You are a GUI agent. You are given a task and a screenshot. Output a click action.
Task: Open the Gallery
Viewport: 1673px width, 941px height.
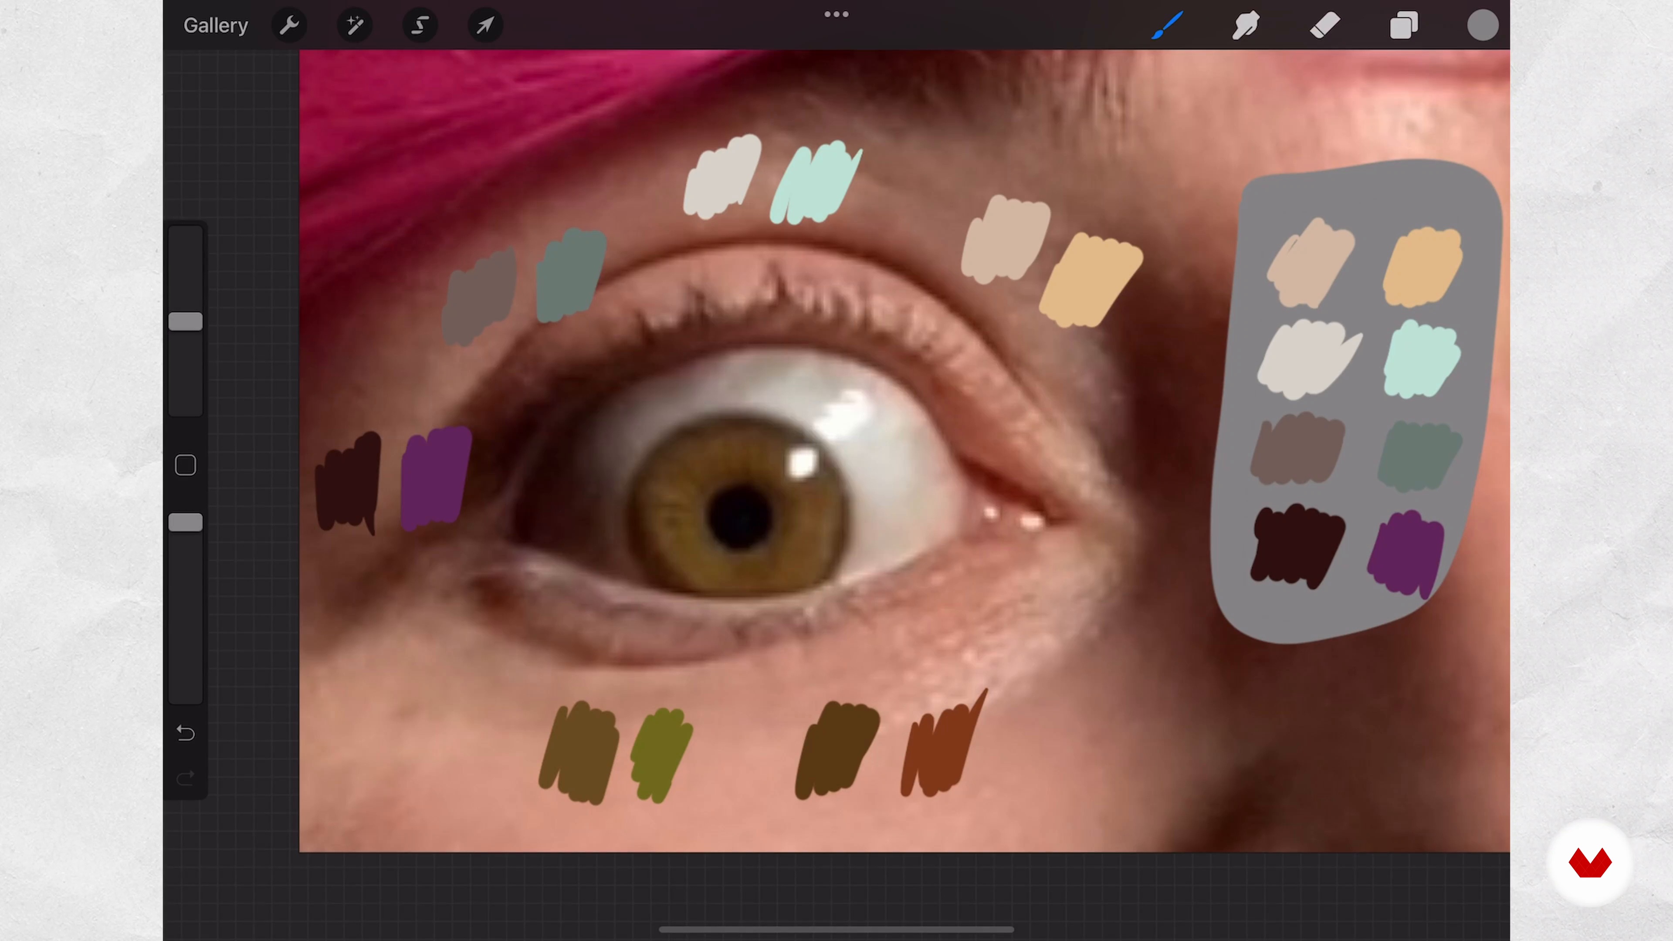216,25
